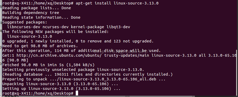238x97 pixels.
Task: Click the indented 'linux-source-3.13.0' package entry
Action: coord(30,36)
